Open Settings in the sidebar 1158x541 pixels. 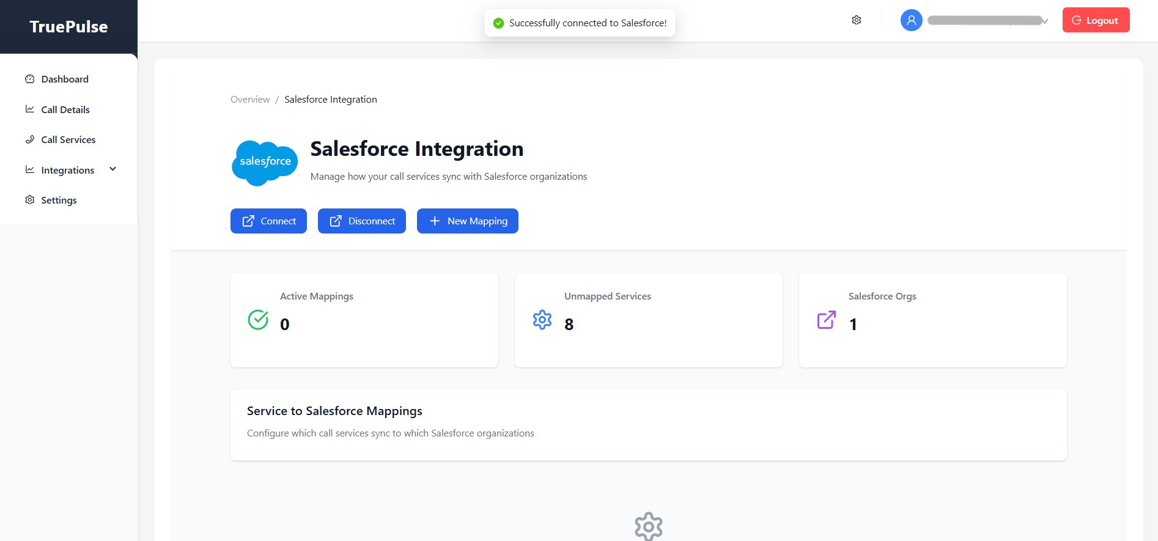click(x=59, y=200)
